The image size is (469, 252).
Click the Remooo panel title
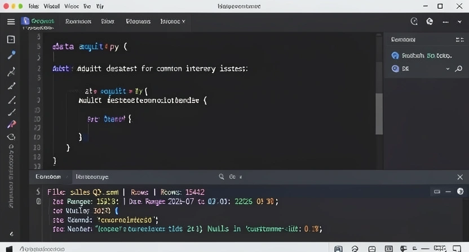(x=403, y=40)
